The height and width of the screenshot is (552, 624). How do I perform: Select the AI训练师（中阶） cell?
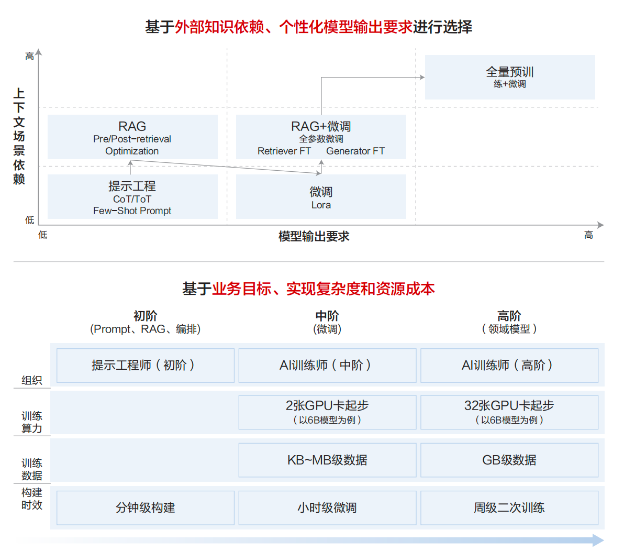(x=327, y=365)
